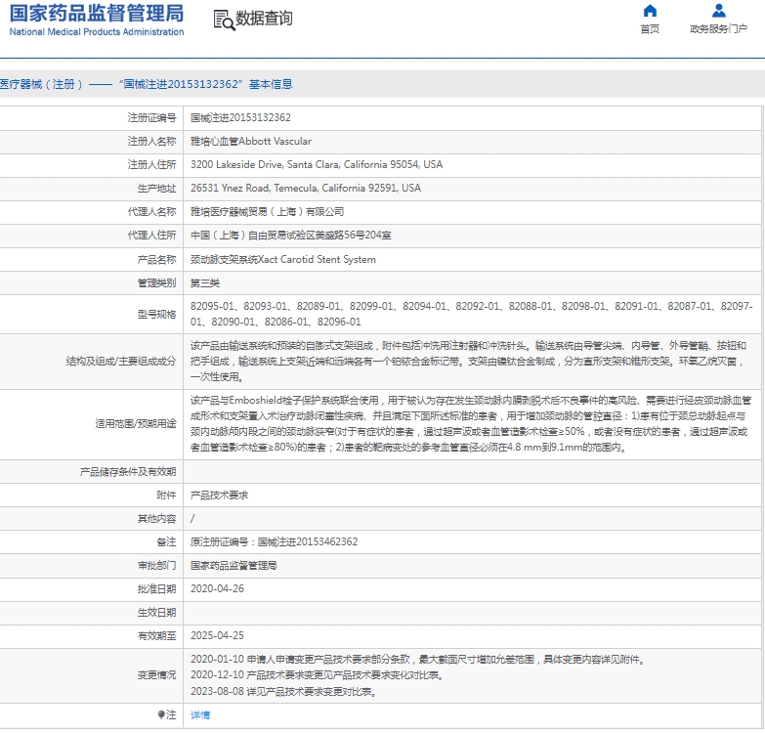
Task: Select 雅培心血管Abbott Vascular value
Action: [251, 141]
